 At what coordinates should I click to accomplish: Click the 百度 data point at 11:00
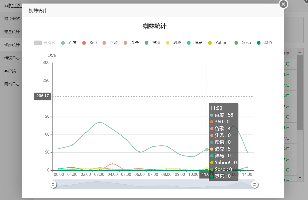click(207, 149)
